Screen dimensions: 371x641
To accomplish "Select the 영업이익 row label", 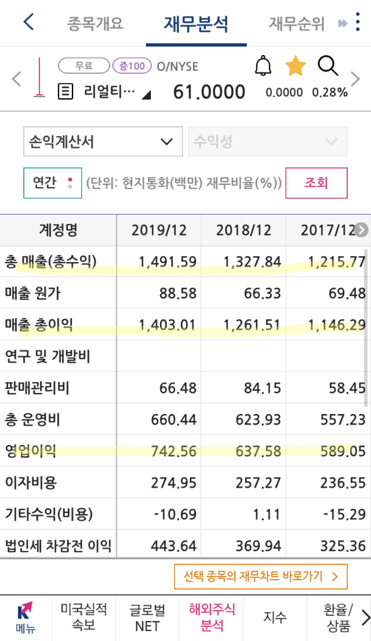I will click(30, 451).
